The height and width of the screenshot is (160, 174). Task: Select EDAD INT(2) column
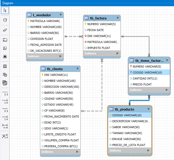(60, 122)
